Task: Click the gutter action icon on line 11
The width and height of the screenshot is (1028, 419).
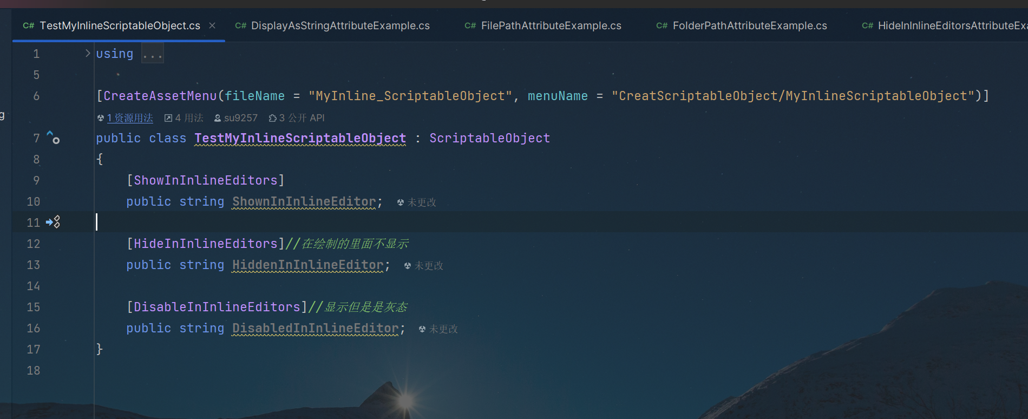Action: (53, 222)
